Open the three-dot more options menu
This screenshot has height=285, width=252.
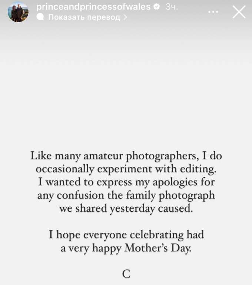(213, 11)
